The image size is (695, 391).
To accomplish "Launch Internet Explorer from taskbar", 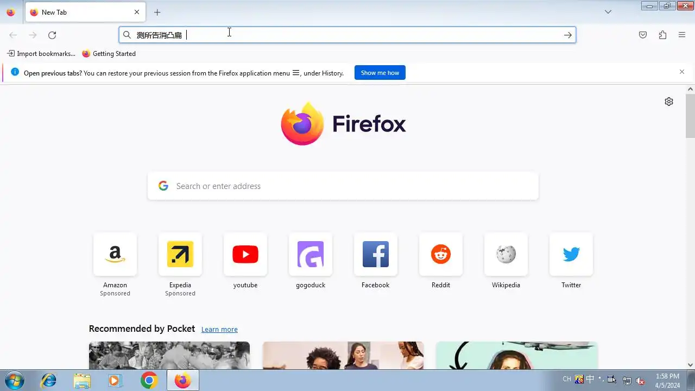I will pos(49,380).
